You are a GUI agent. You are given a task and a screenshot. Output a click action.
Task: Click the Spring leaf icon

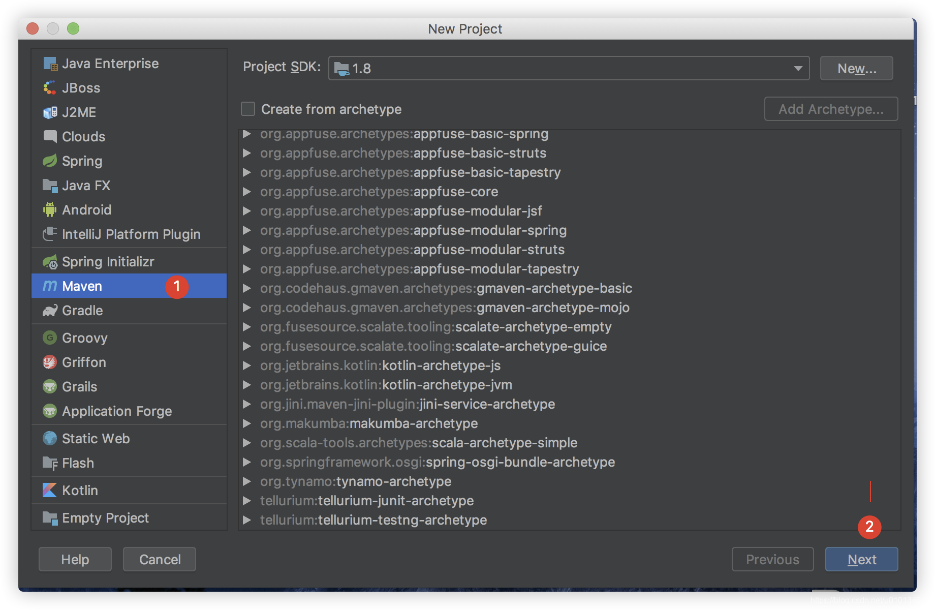50,161
